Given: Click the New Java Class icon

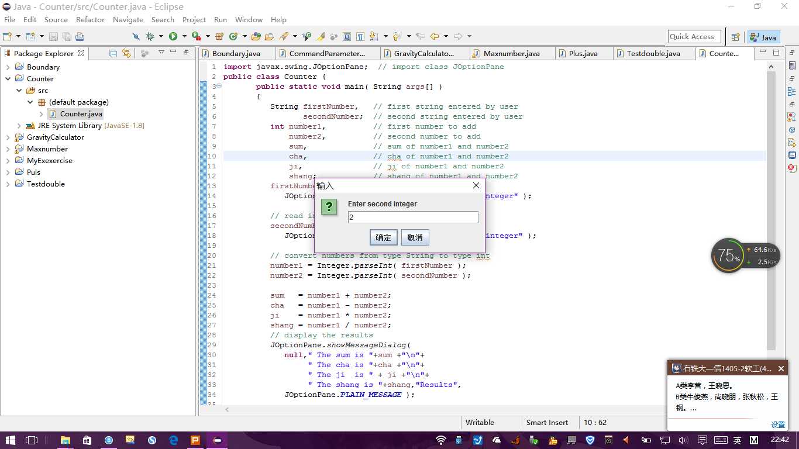Looking at the screenshot, I should coord(233,36).
